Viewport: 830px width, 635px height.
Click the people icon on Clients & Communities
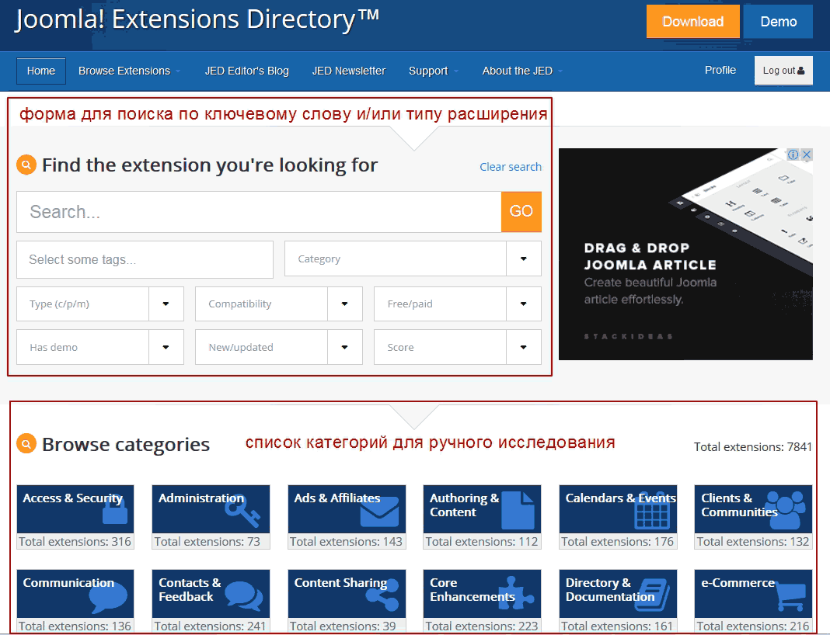point(786,510)
